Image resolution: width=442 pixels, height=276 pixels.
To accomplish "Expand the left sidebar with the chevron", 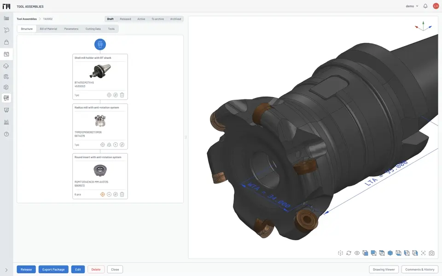I will (x=6, y=270).
